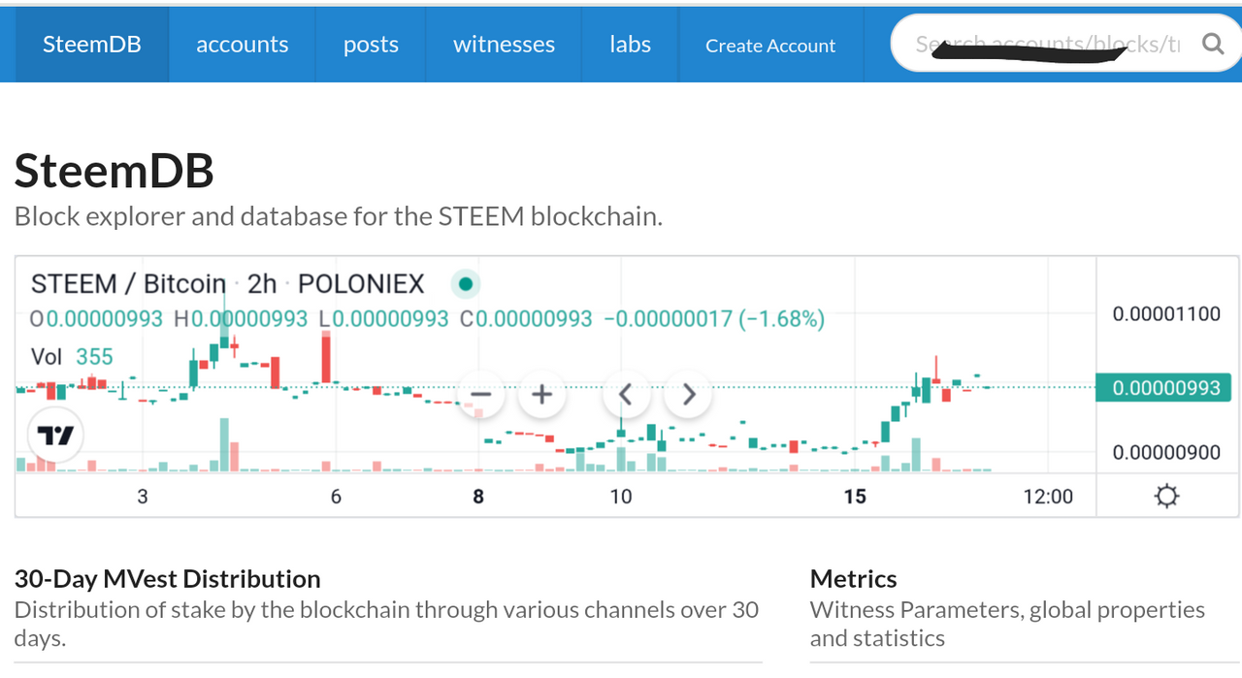Image resolution: width=1242 pixels, height=678 pixels.
Task: Open chart settings gear icon
Action: pos(1166,497)
